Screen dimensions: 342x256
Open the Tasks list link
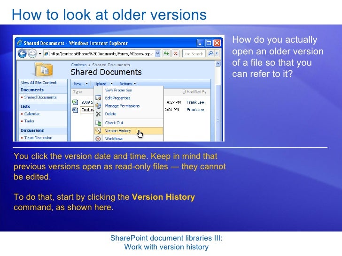point(29,121)
